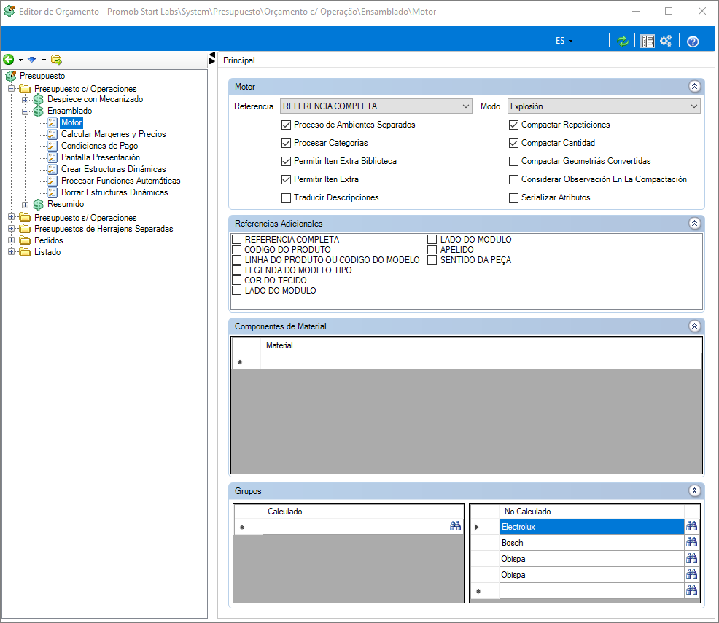Open the Referencia dropdown
Screen dimensions: 719x623
tap(376, 106)
